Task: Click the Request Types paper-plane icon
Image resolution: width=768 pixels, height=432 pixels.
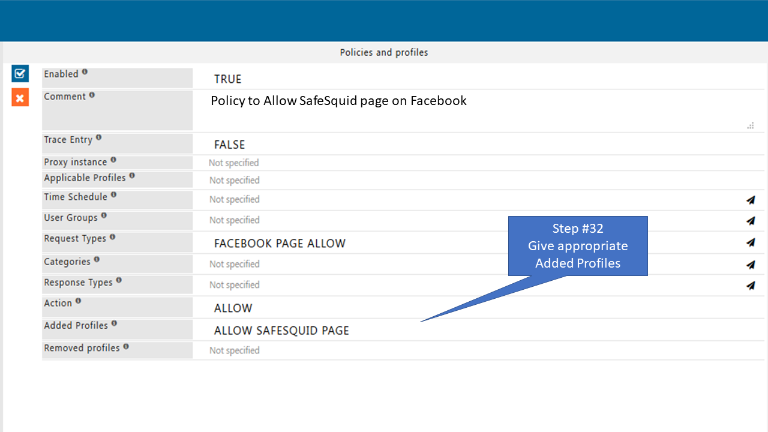Action: tap(750, 242)
